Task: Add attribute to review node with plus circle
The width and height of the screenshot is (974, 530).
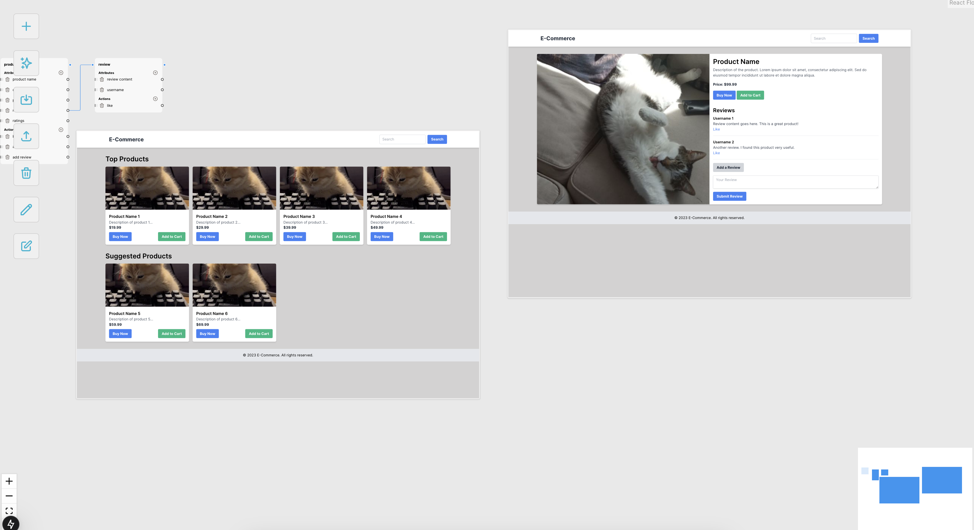Action: pyautogui.click(x=155, y=73)
